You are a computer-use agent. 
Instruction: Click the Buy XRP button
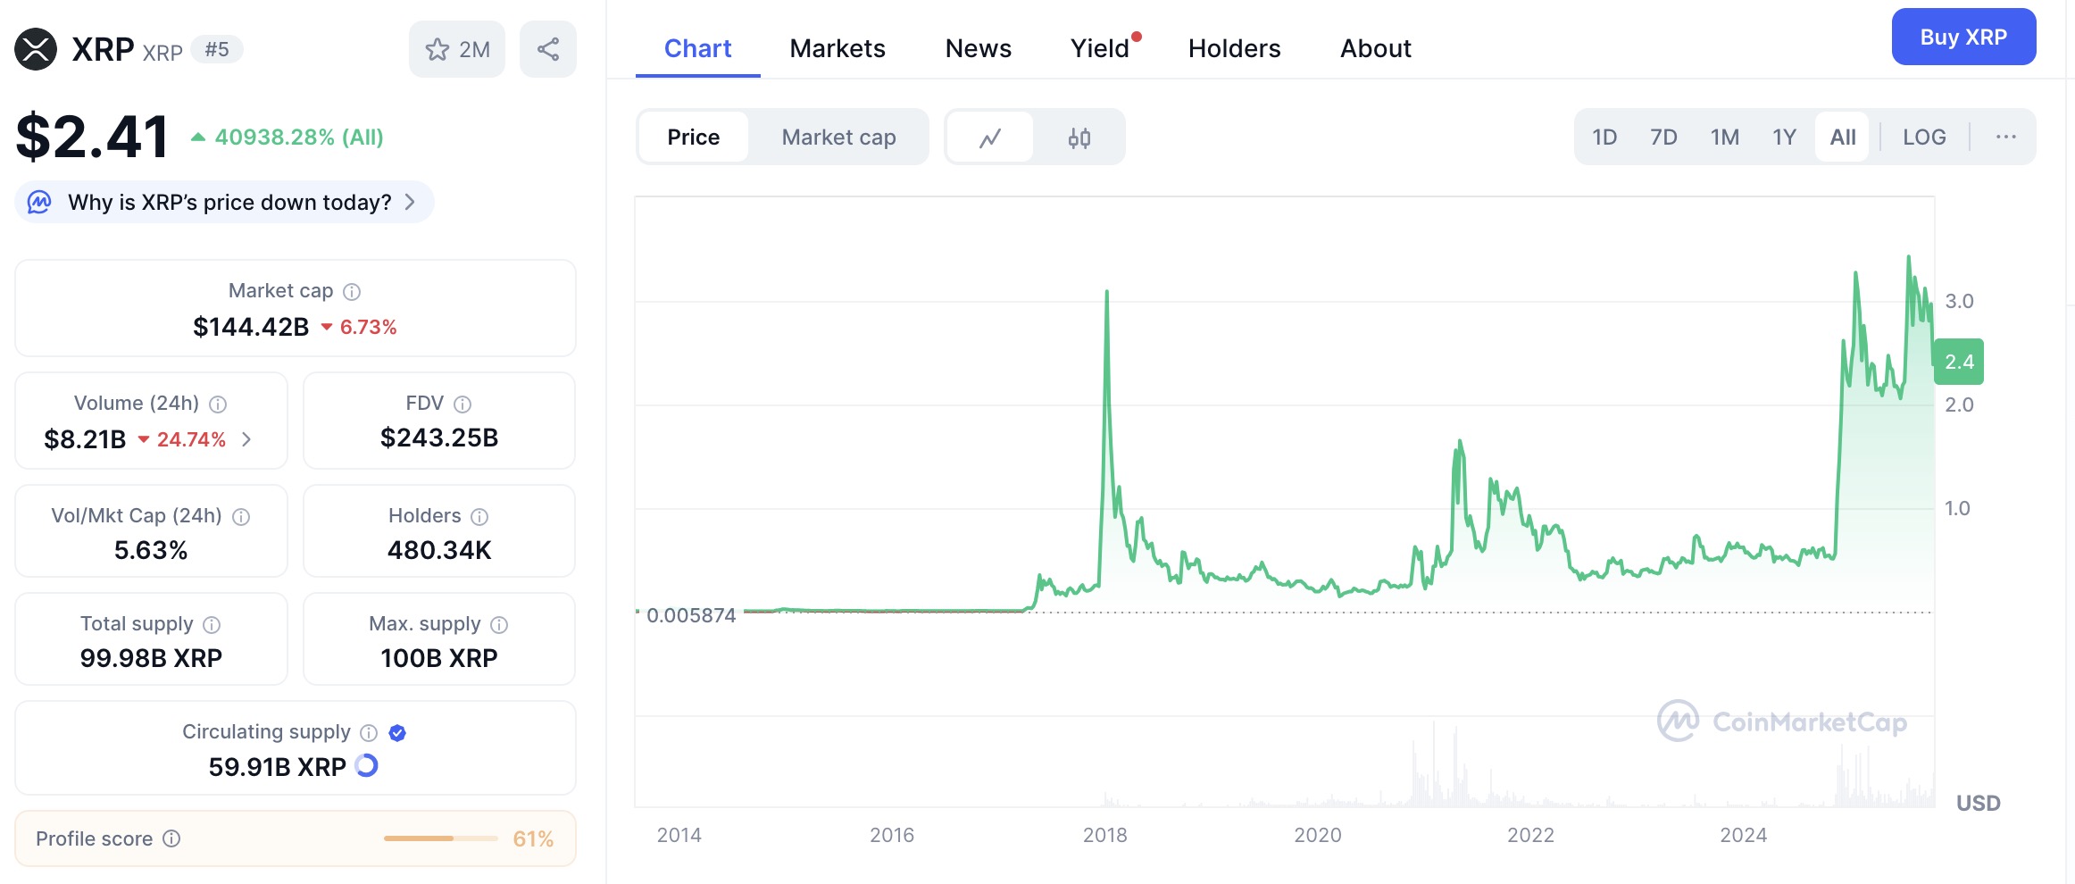click(x=1962, y=38)
